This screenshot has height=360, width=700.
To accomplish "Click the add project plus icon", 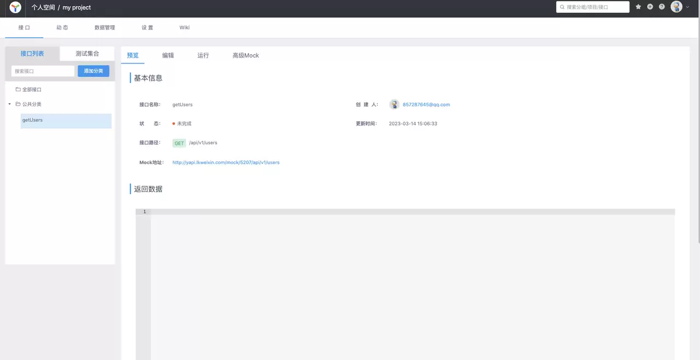I will 650,7.
